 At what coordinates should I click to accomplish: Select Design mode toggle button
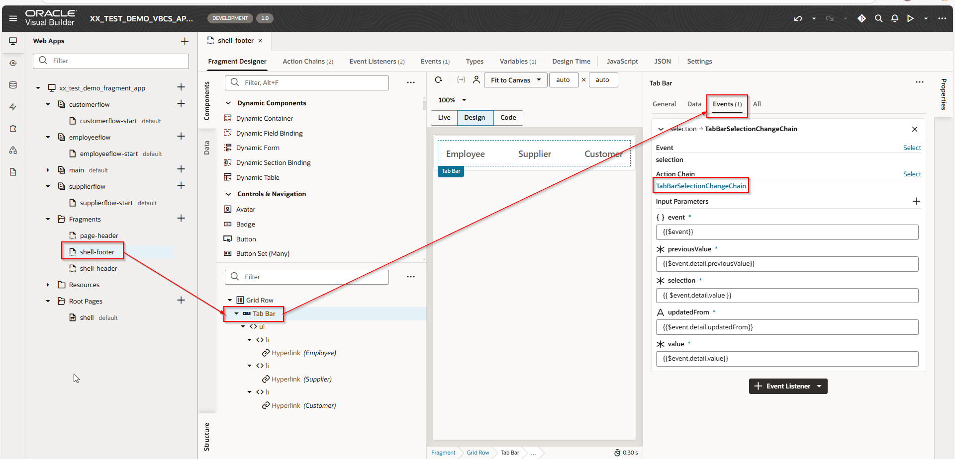pos(475,118)
